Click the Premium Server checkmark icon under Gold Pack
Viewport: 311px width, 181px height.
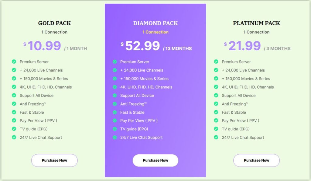pyautogui.click(x=14, y=62)
